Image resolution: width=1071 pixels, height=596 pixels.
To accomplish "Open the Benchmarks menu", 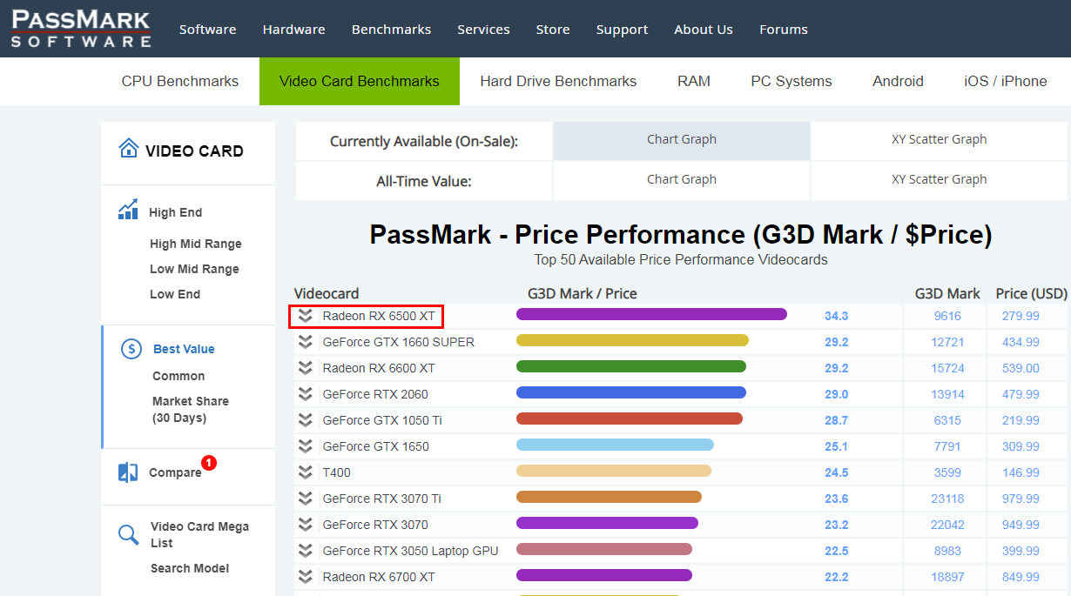I will coord(391,30).
